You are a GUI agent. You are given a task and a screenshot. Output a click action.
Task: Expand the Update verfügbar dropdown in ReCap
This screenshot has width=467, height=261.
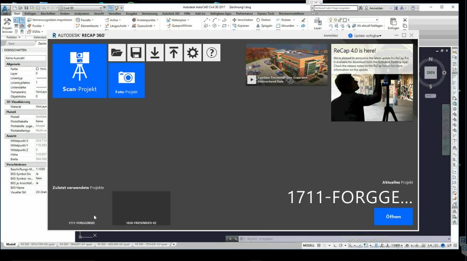point(380,36)
